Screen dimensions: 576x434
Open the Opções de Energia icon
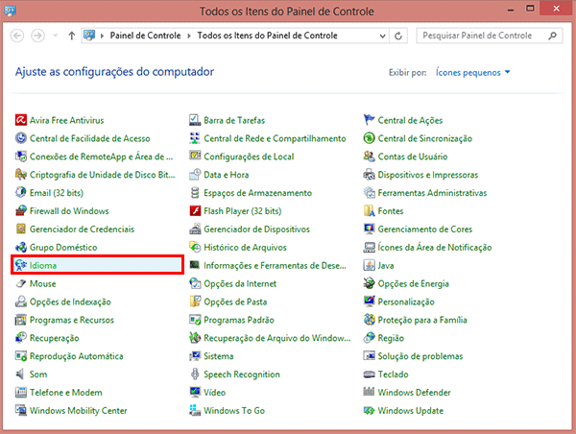coord(369,283)
